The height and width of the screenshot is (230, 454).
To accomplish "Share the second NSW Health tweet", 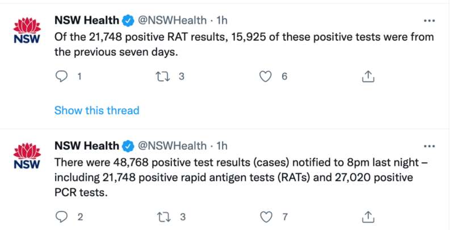I will click(x=368, y=217).
